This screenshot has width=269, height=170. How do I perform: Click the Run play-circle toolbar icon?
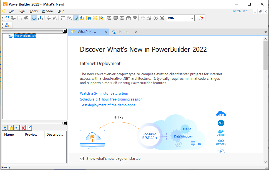click(156, 18)
